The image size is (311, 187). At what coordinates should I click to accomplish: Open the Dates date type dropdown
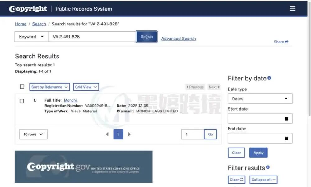click(x=260, y=99)
